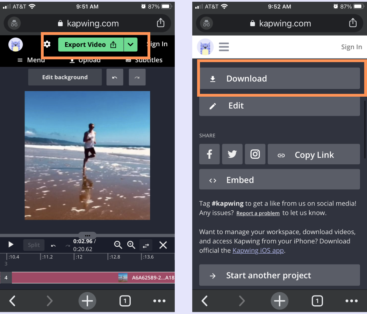The height and width of the screenshot is (314, 367).
Task: Zoom out on the timeline
Action: 118,245
